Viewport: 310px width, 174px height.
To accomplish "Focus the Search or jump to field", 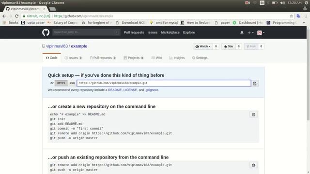I will click(x=86, y=32).
